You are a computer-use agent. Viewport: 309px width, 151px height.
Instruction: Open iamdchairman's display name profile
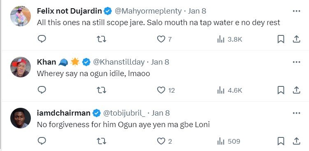click(63, 113)
